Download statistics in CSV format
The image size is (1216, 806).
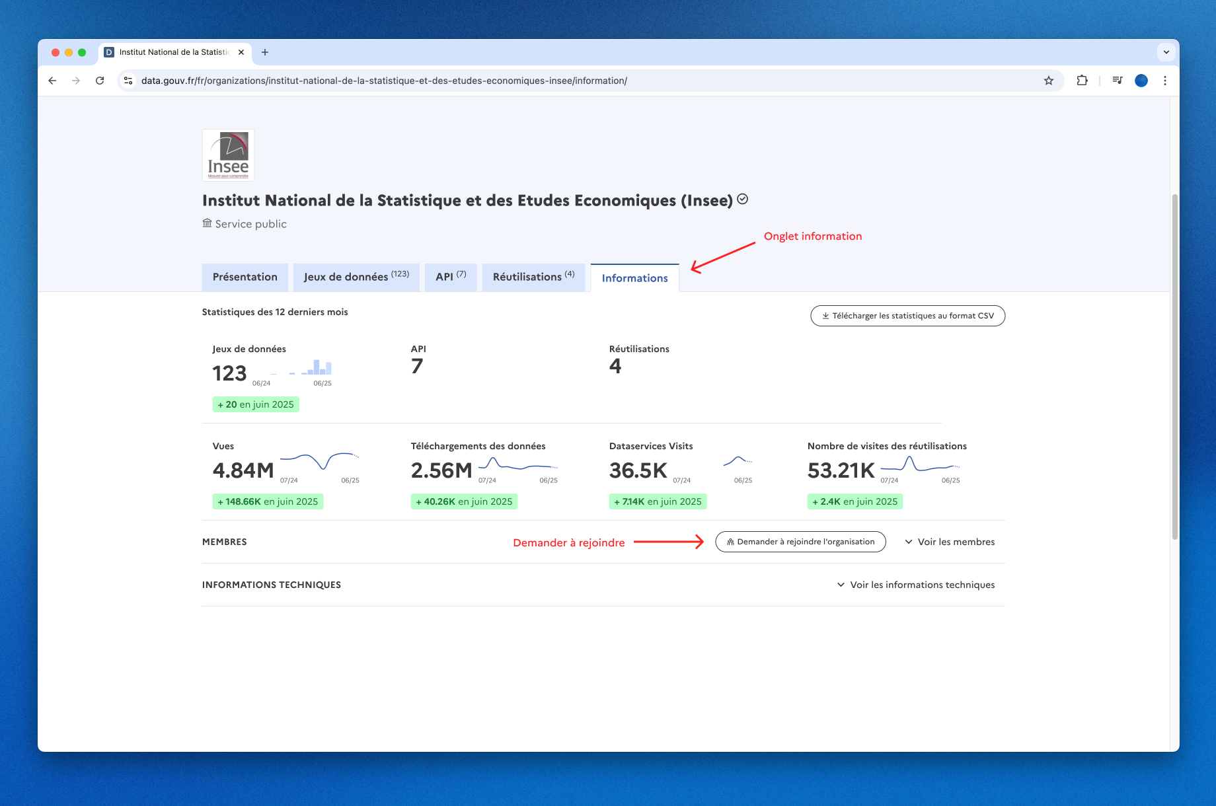coord(907,316)
